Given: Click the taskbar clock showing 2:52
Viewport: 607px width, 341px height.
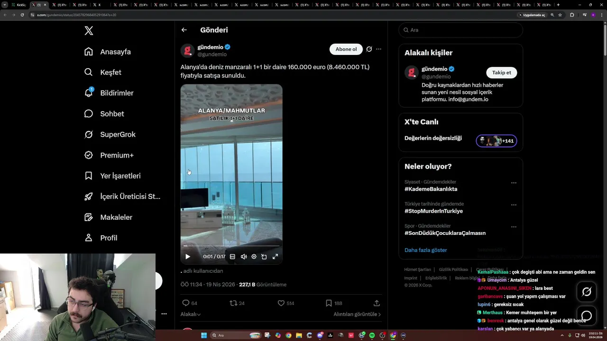Looking at the screenshot, I should click(x=596, y=335).
